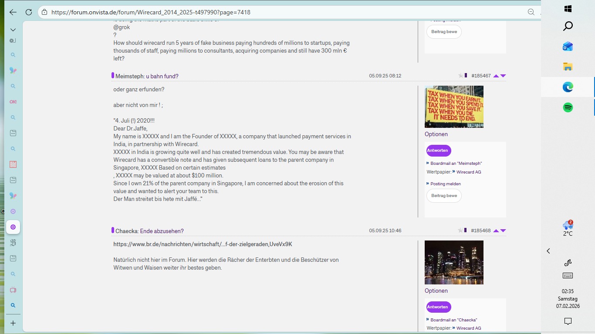Viewport: 595px width, 334px height.
Task: Click Antworten for Meimsteph's post
Action: pyautogui.click(x=438, y=150)
